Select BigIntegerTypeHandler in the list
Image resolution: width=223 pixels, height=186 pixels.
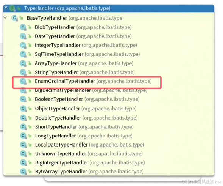tap(90, 162)
